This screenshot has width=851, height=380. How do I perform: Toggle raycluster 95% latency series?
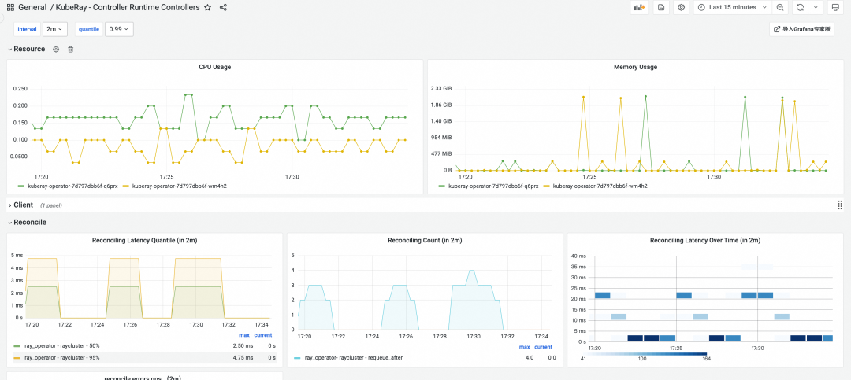pos(61,357)
